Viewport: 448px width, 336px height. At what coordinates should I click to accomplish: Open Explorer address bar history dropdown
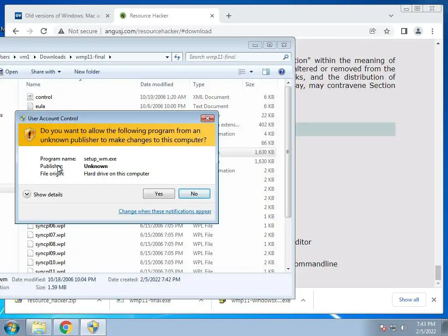(x=167, y=57)
